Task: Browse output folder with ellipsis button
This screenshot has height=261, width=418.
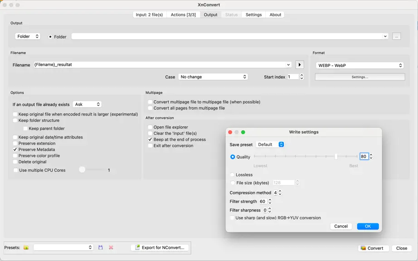Action: [x=396, y=37]
